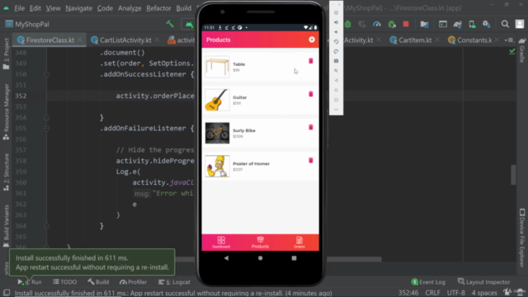Click the user account avatar icon
The height and width of the screenshot is (297, 528).
click(x=520, y=24)
